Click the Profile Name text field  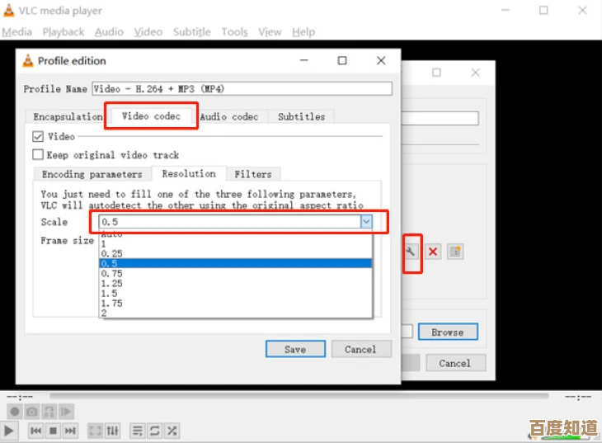click(x=241, y=89)
